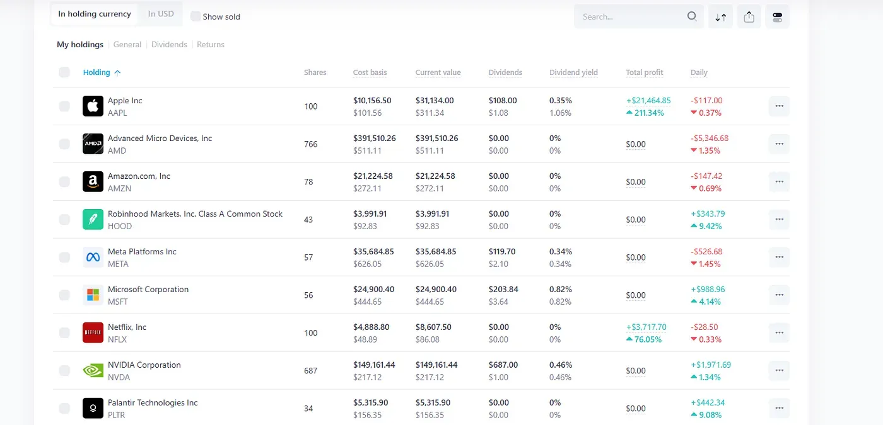Click the AMD logo icon

coord(93,144)
